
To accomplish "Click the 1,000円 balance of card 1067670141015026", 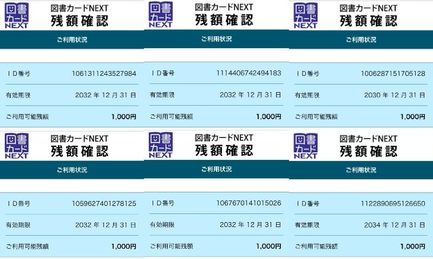I will coord(268,247).
